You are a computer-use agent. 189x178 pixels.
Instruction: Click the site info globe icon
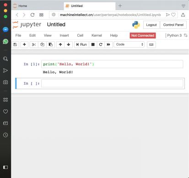[54, 15]
